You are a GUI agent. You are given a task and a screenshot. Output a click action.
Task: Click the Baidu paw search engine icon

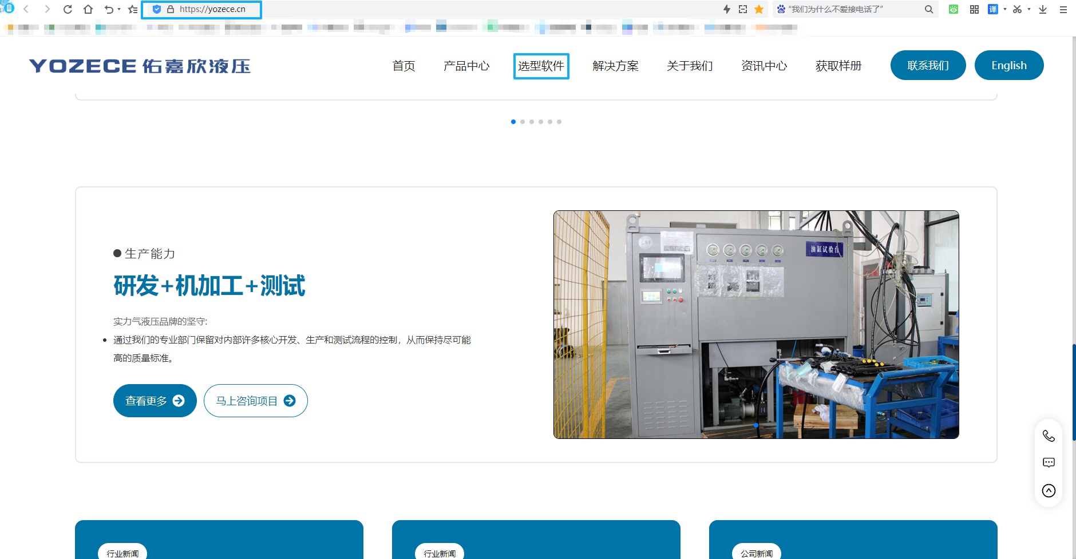pyautogui.click(x=781, y=9)
